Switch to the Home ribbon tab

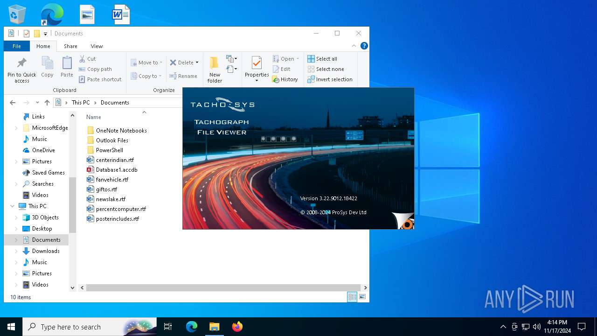pyautogui.click(x=43, y=46)
